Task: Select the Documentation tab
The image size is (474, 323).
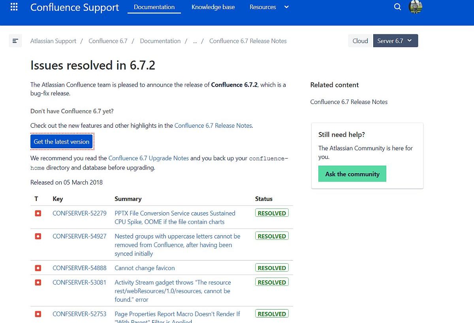Action: (x=154, y=7)
